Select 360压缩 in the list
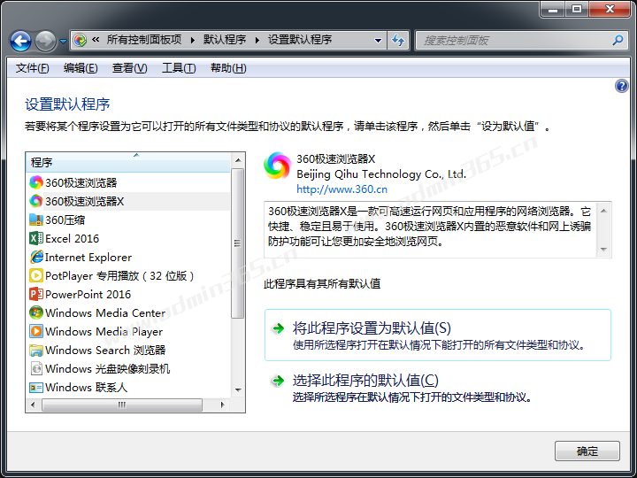This screenshot has height=478, width=637. click(x=65, y=220)
